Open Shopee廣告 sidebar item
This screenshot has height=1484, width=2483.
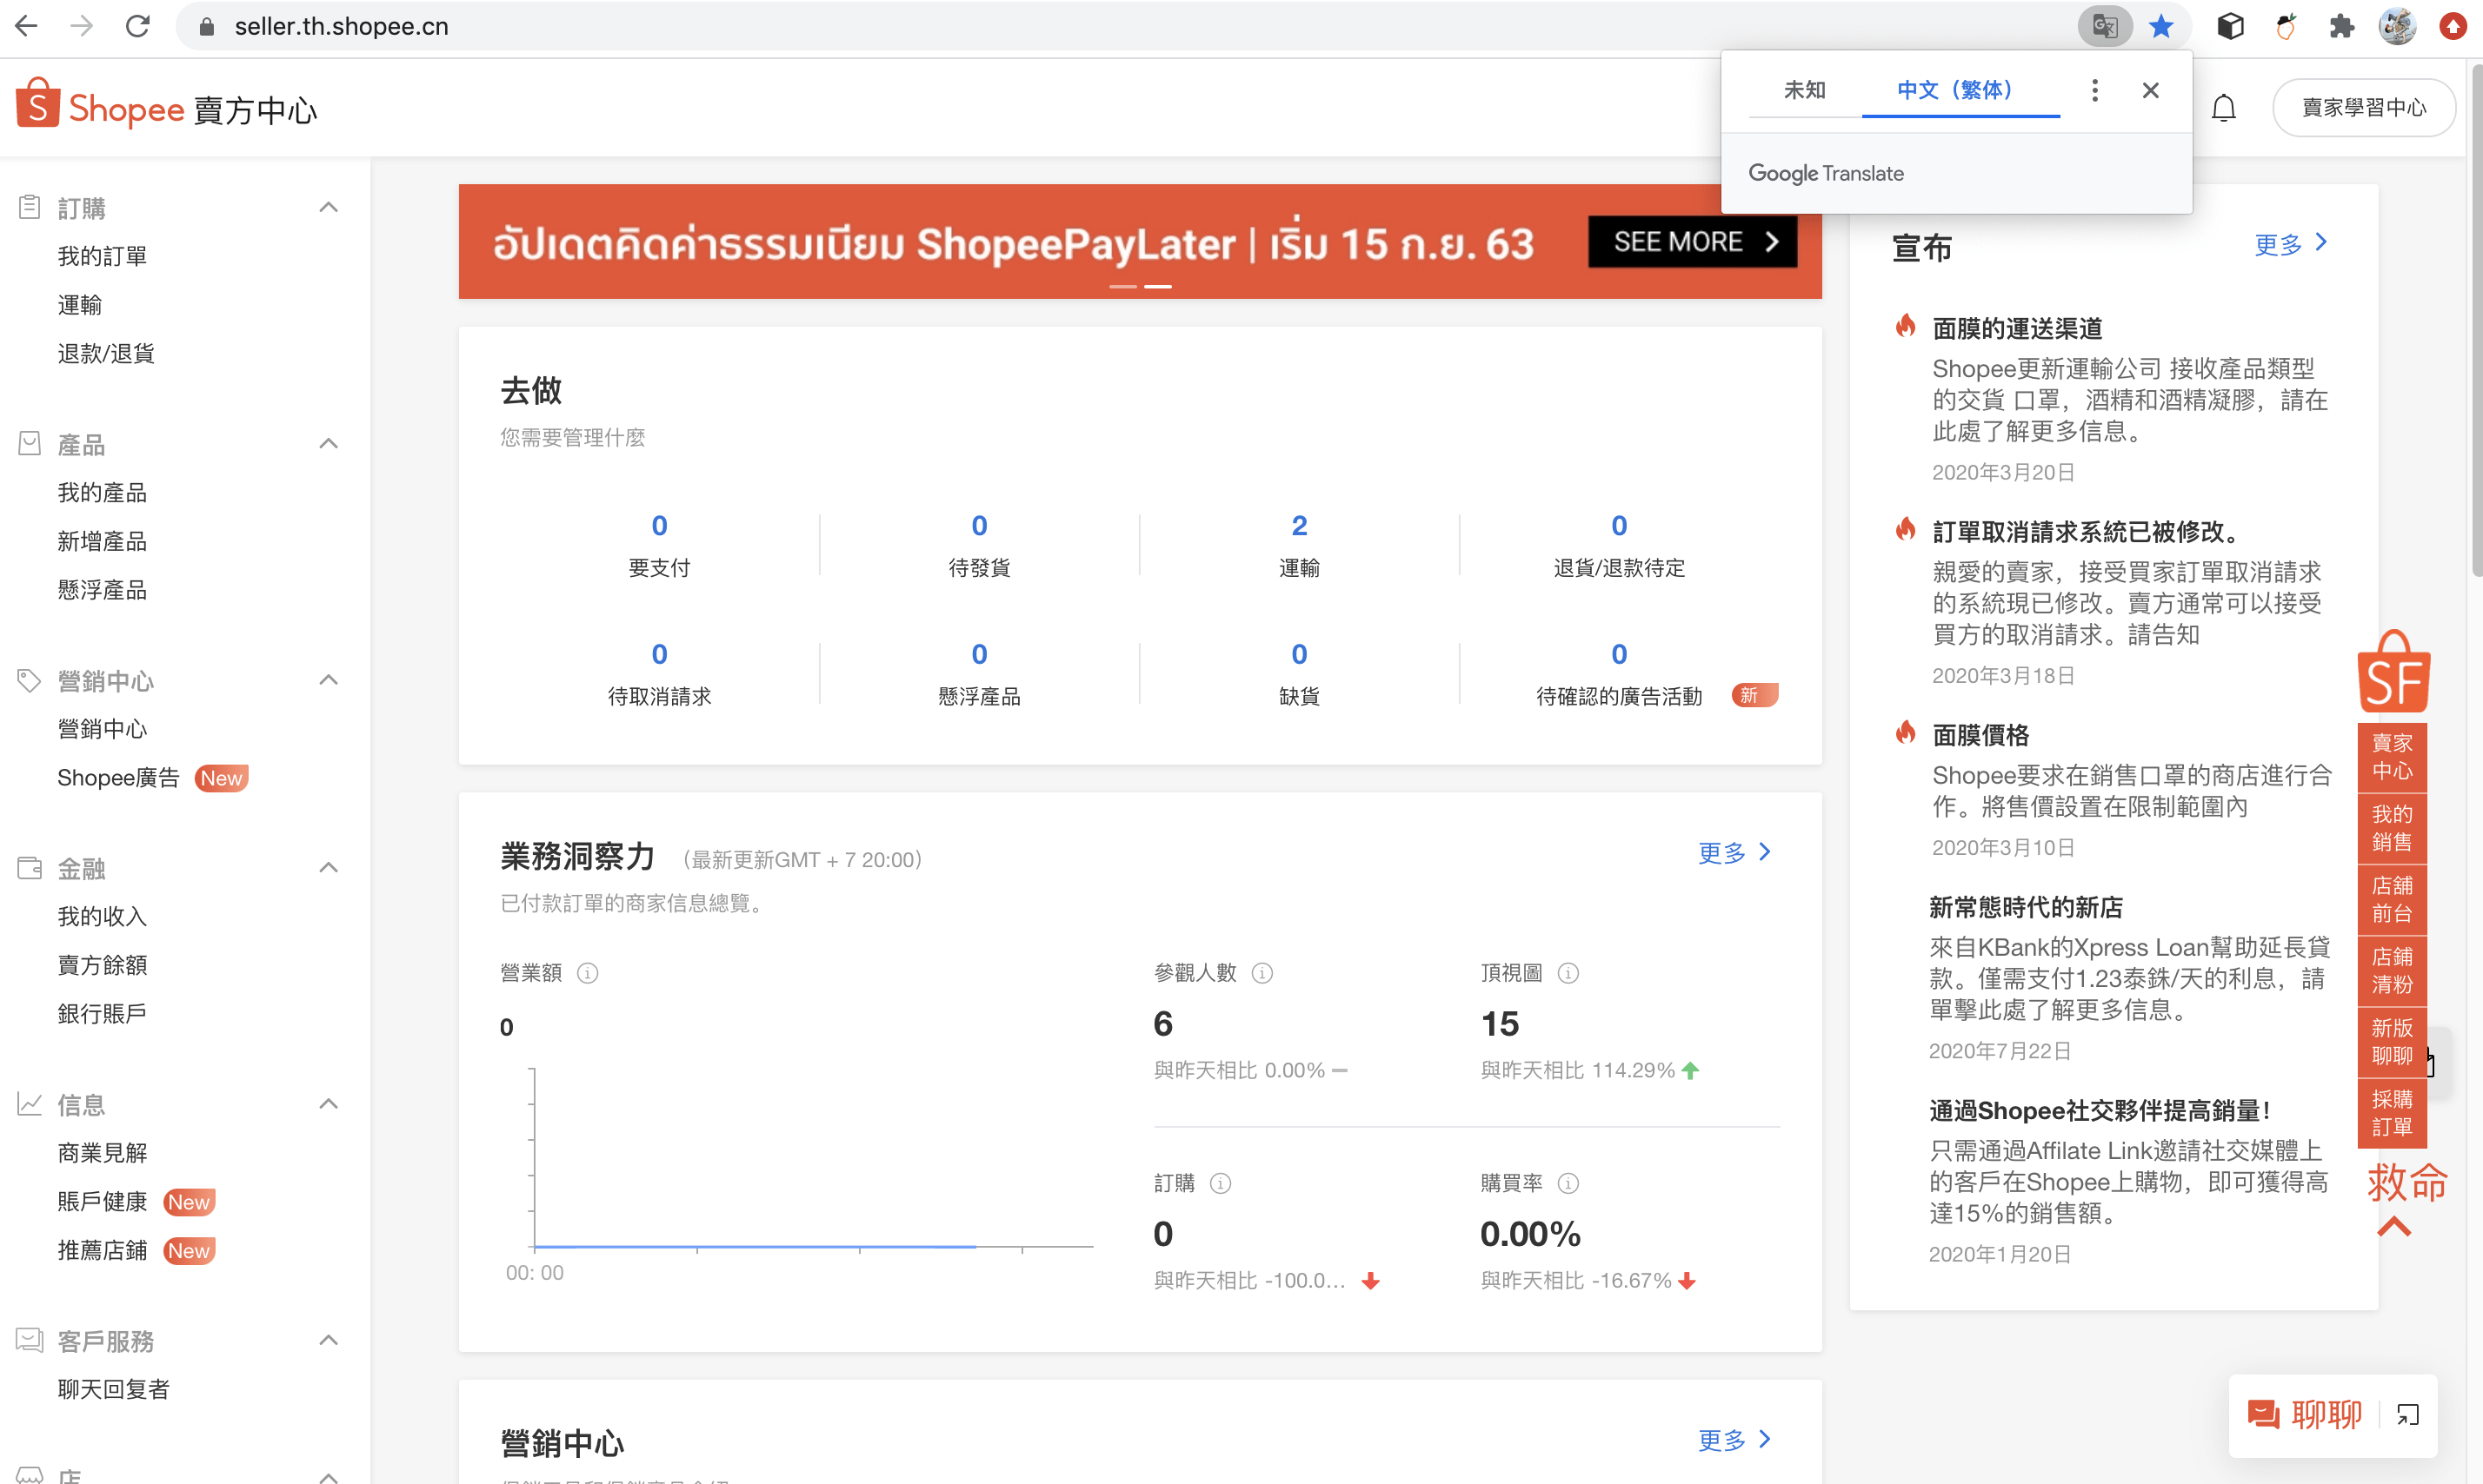point(118,778)
